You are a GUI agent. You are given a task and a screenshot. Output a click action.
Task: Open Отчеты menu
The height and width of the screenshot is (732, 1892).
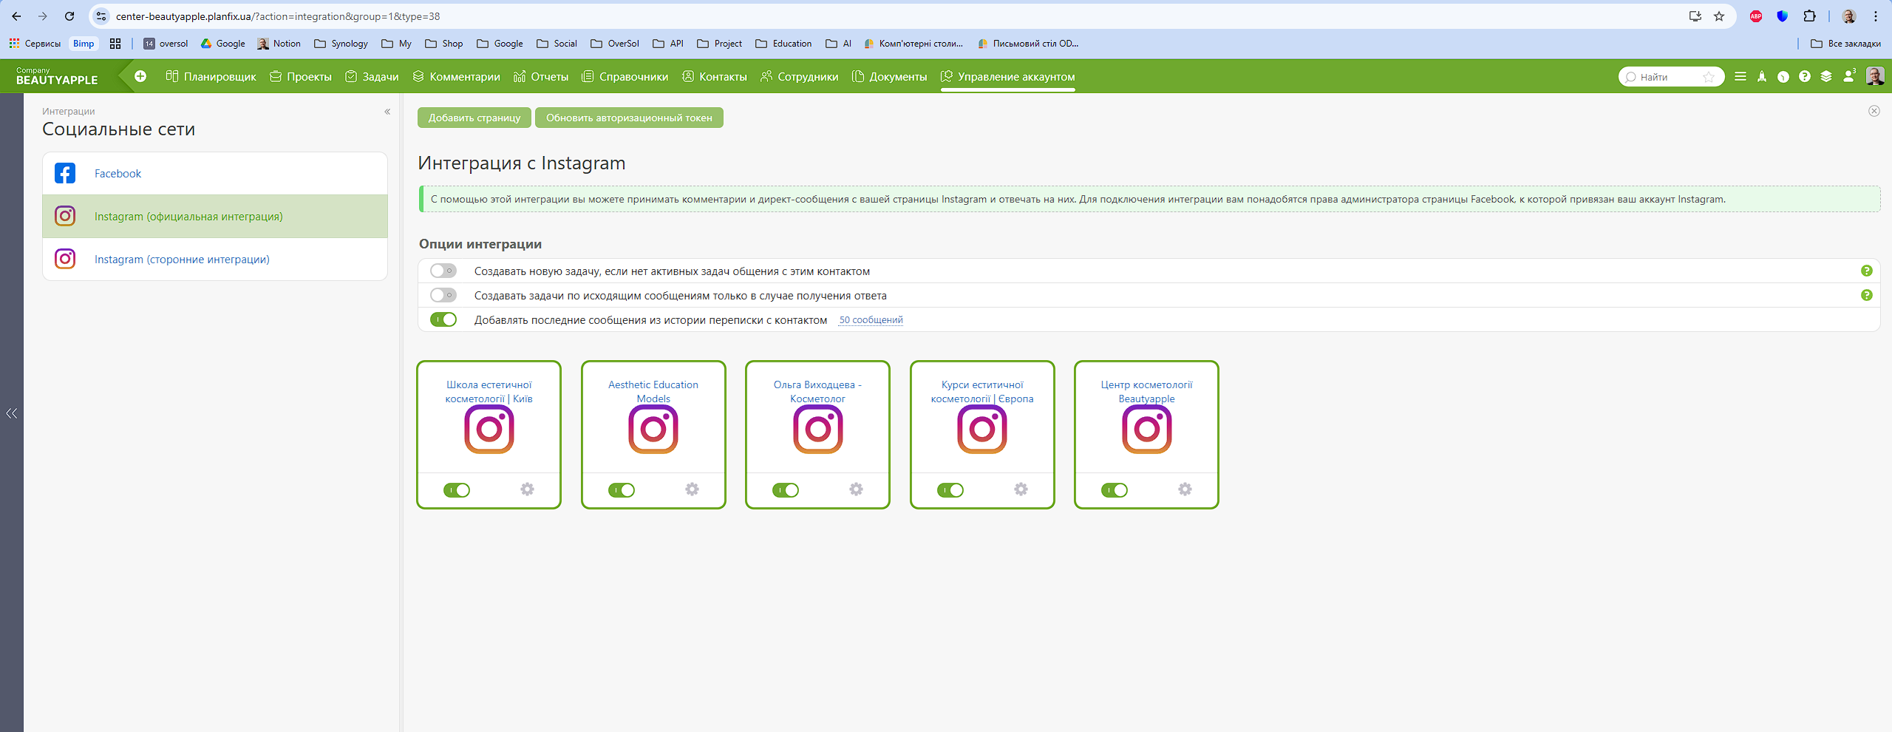[x=541, y=77]
